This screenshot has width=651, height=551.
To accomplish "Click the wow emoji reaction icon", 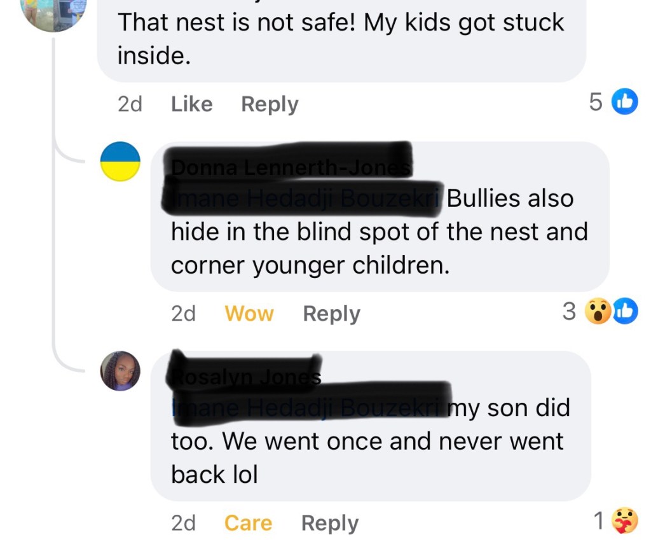I will [598, 311].
